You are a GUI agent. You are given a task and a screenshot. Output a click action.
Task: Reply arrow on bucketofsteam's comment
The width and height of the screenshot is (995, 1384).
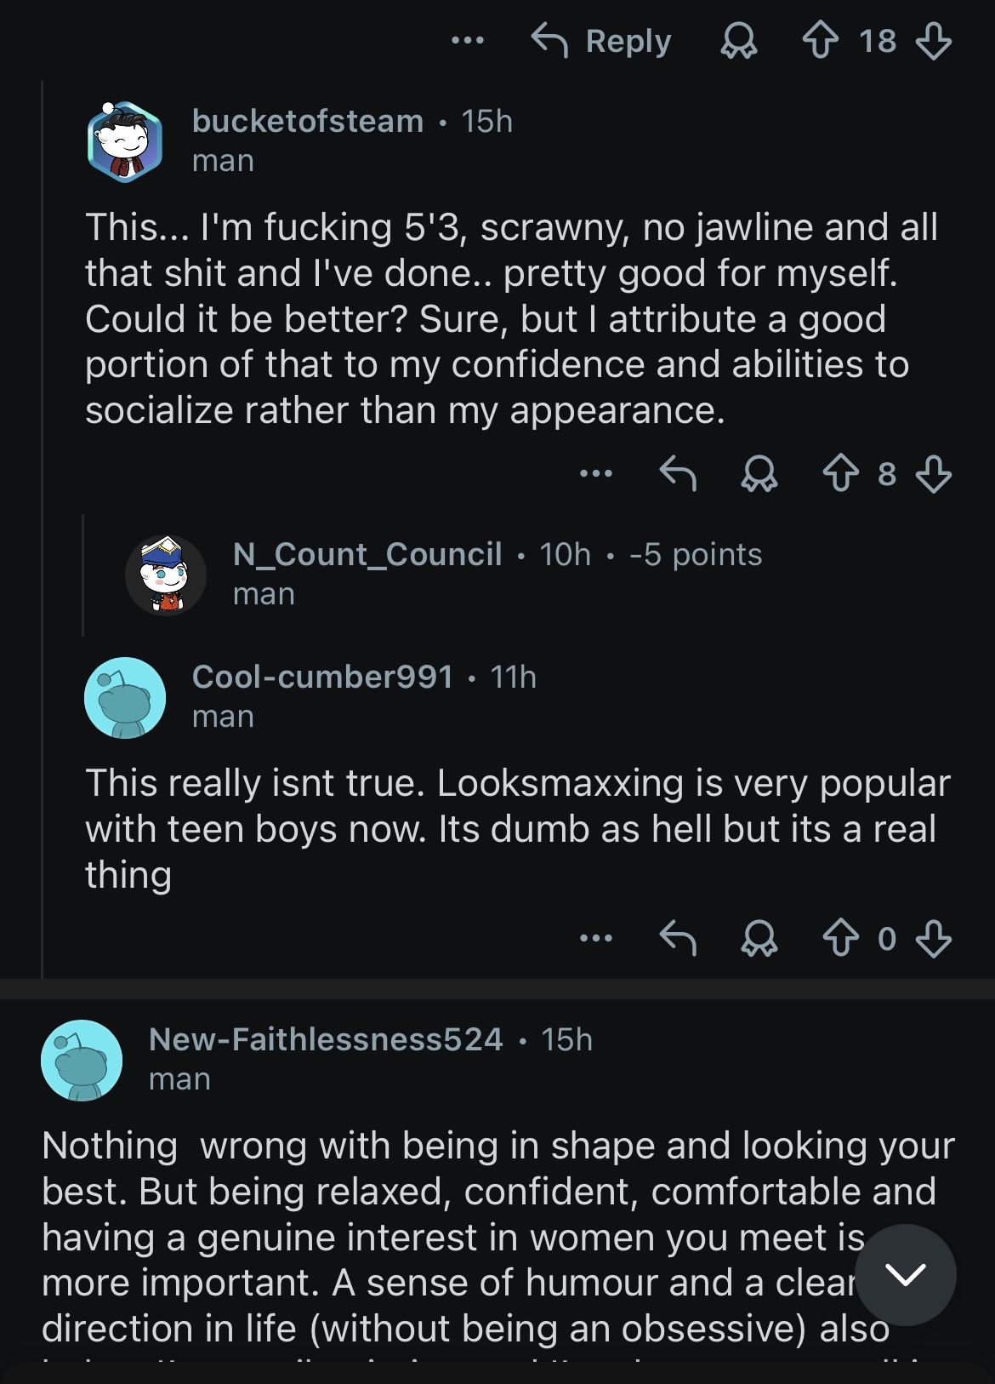tap(678, 474)
